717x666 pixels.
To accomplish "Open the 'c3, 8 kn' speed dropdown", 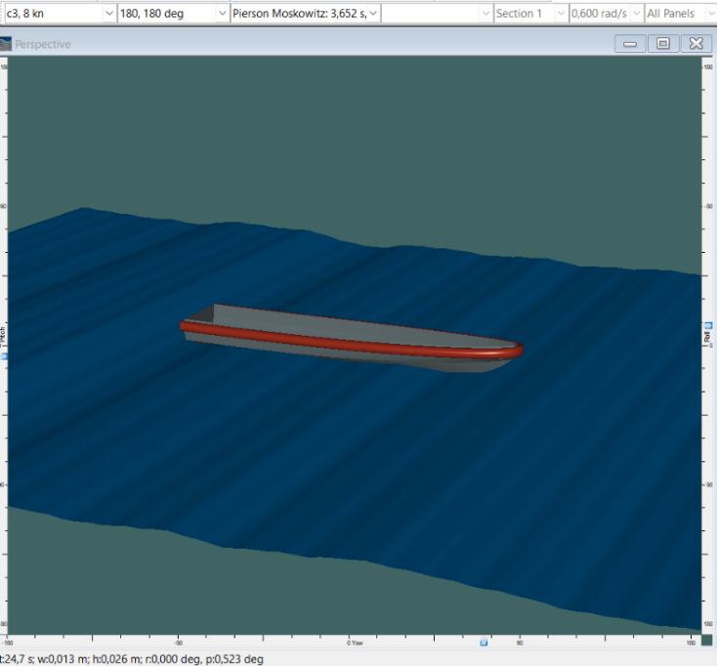I will pos(107,14).
